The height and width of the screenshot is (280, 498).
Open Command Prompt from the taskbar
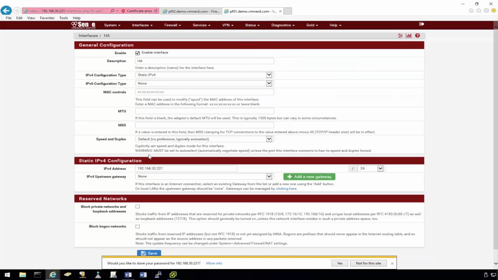[x=37, y=275]
